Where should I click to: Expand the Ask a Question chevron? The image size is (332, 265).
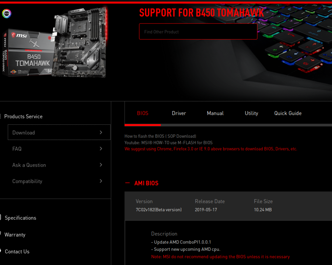point(101,165)
